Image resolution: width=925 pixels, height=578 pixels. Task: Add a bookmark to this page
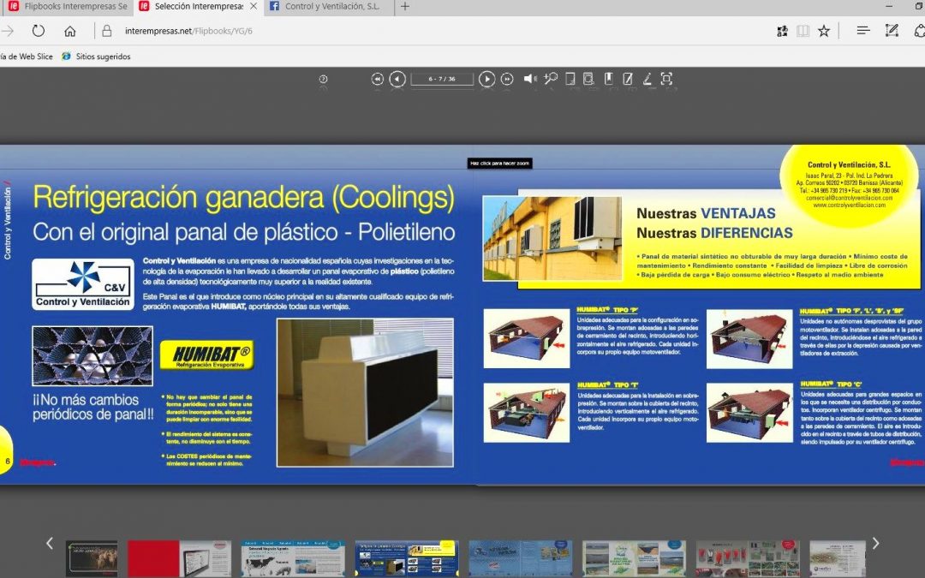click(x=609, y=79)
